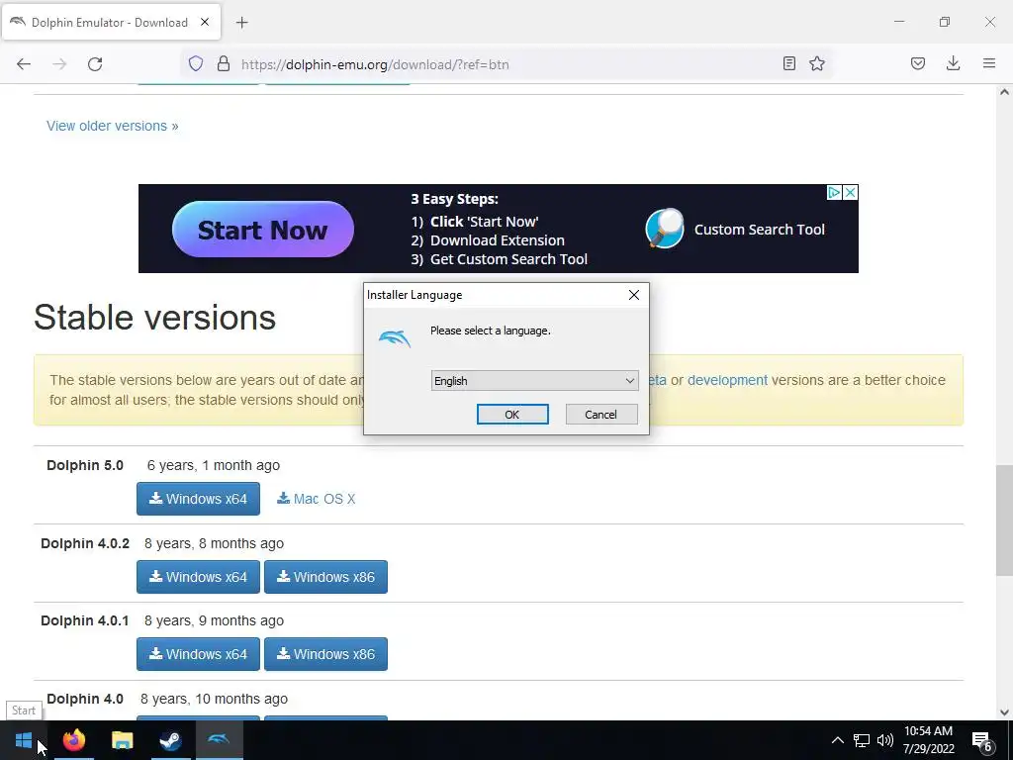The height and width of the screenshot is (760, 1013).
Task: Confirm language with OK button
Action: click(512, 415)
